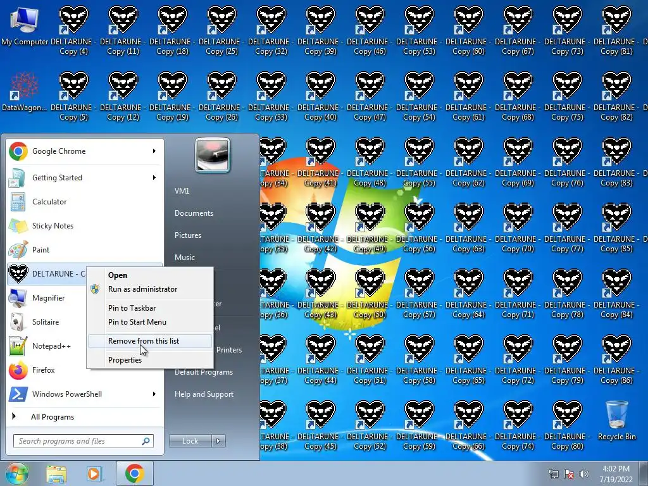Select DELTARUNE - Copy (72) desktop icon
The height and width of the screenshot is (486, 648).
pyautogui.click(x=518, y=360)
